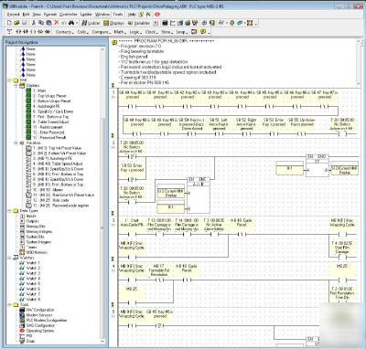Open the Ladder menu
The image size is (366, 349).
86,15
